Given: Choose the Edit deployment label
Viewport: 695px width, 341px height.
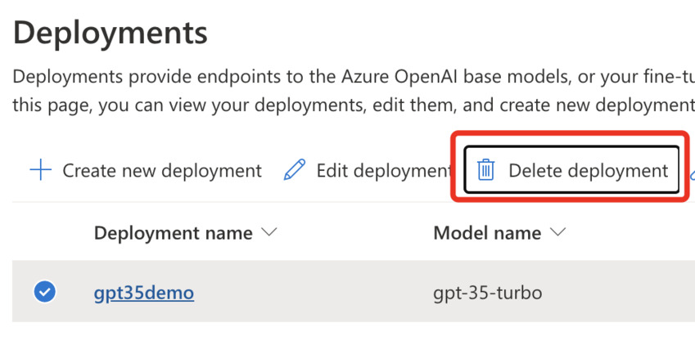Looking at the screenshot, I should point(384,171).
